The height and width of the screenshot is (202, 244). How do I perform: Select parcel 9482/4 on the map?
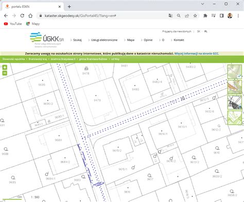[157, 82]
